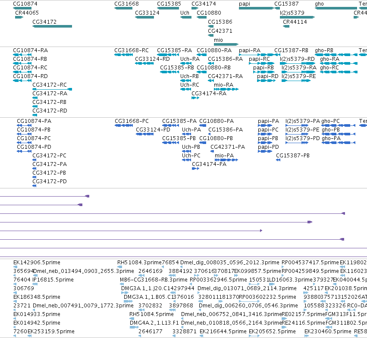Screen dimensions: 367x338
Task: Click the papi gene label
Action: (245, 4)
